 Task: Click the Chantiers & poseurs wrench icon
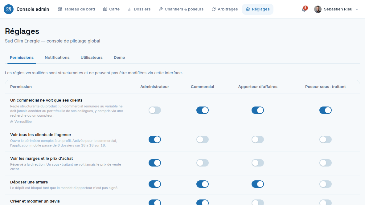[161, 9]
